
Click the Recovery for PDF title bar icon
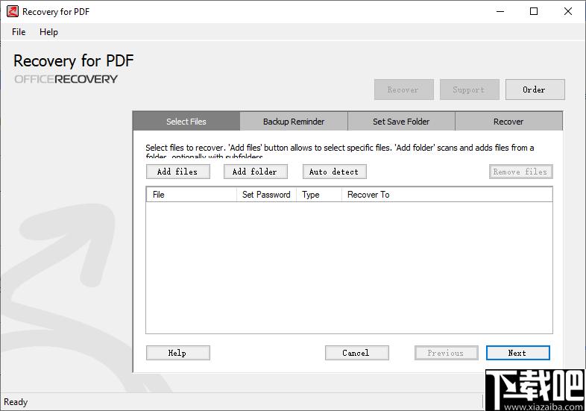pyautogui.click(x=12, y=12)
